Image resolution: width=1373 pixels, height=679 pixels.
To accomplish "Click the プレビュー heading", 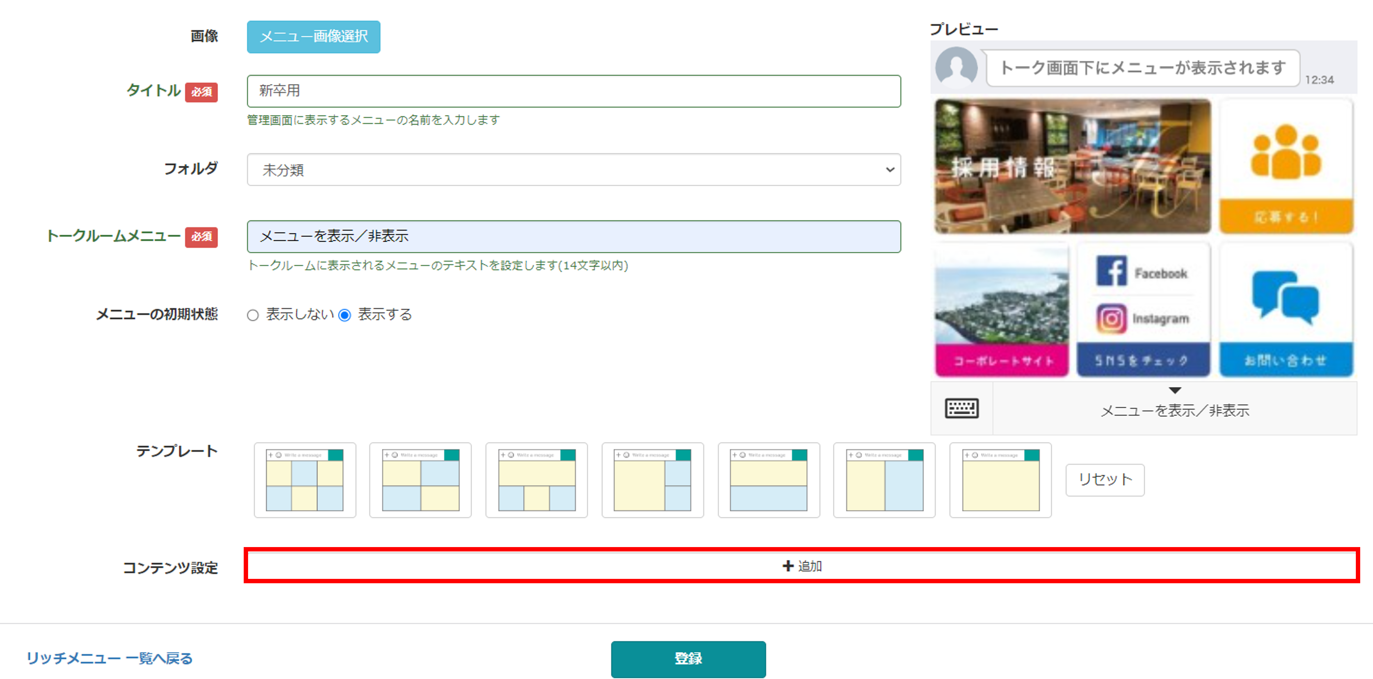I will [x=964, y=29].
